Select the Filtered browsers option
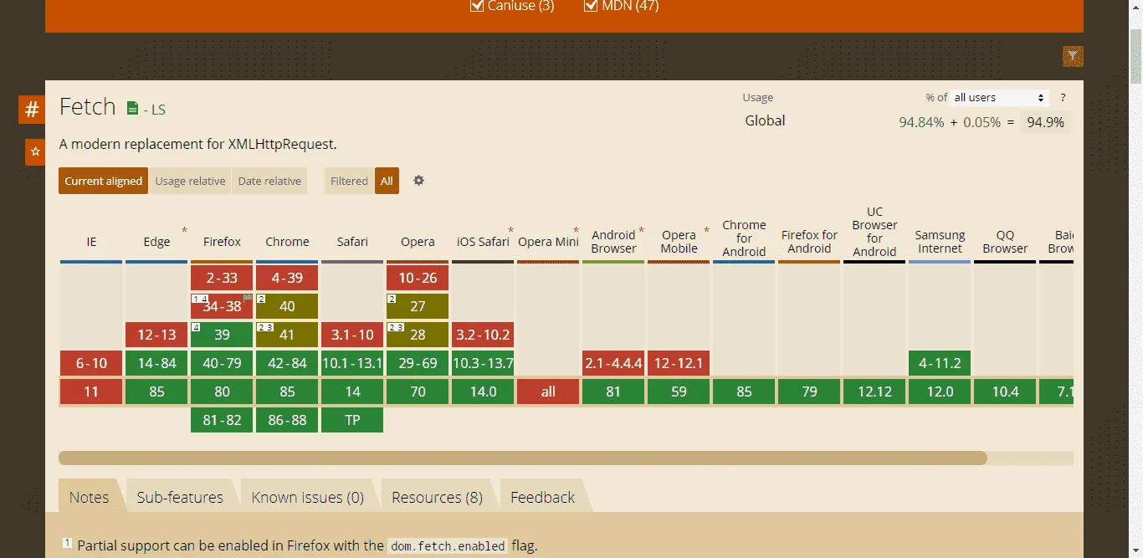1143x558 pixels. click(349, 181)
